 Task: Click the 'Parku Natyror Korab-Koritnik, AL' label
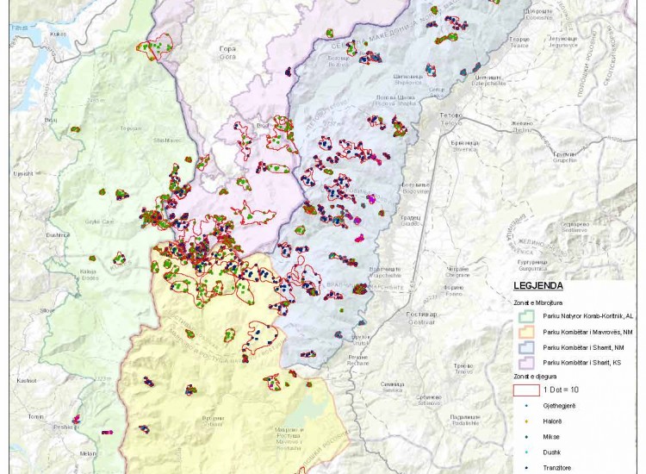pos(588,316)
